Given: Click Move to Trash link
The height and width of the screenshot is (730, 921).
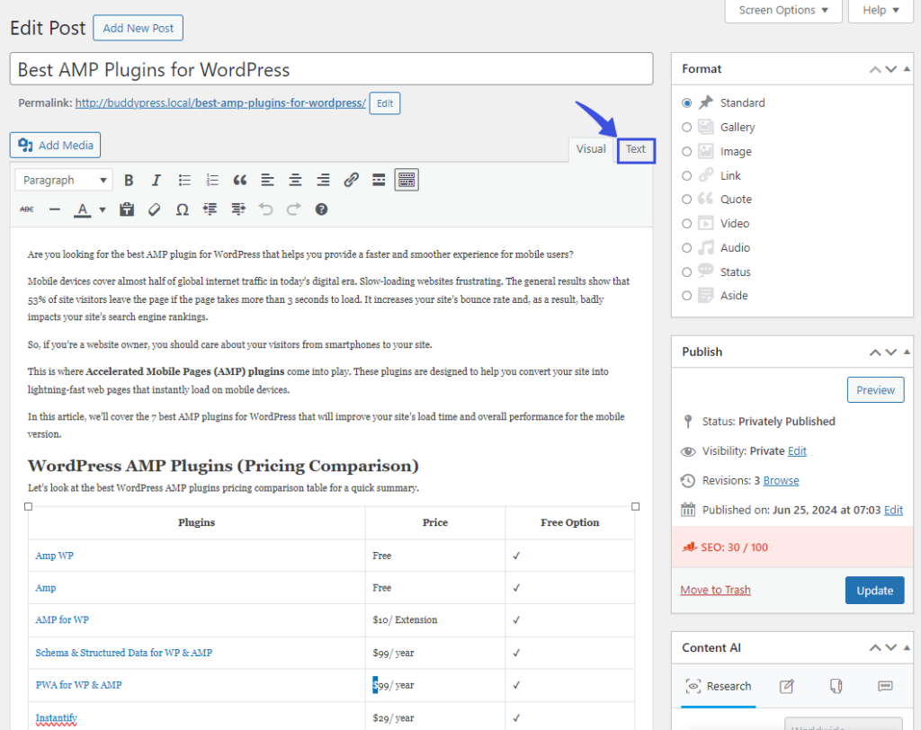Looking at the screenshot, I should [x=715, y=590].
